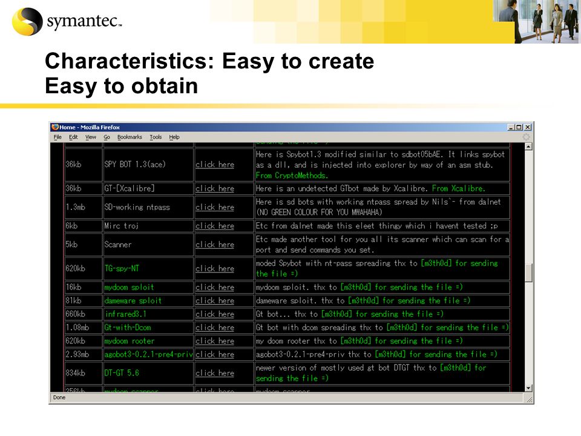Open the Edit menu
This screenshot has height=436, width=581.
(x=73, y=137)
